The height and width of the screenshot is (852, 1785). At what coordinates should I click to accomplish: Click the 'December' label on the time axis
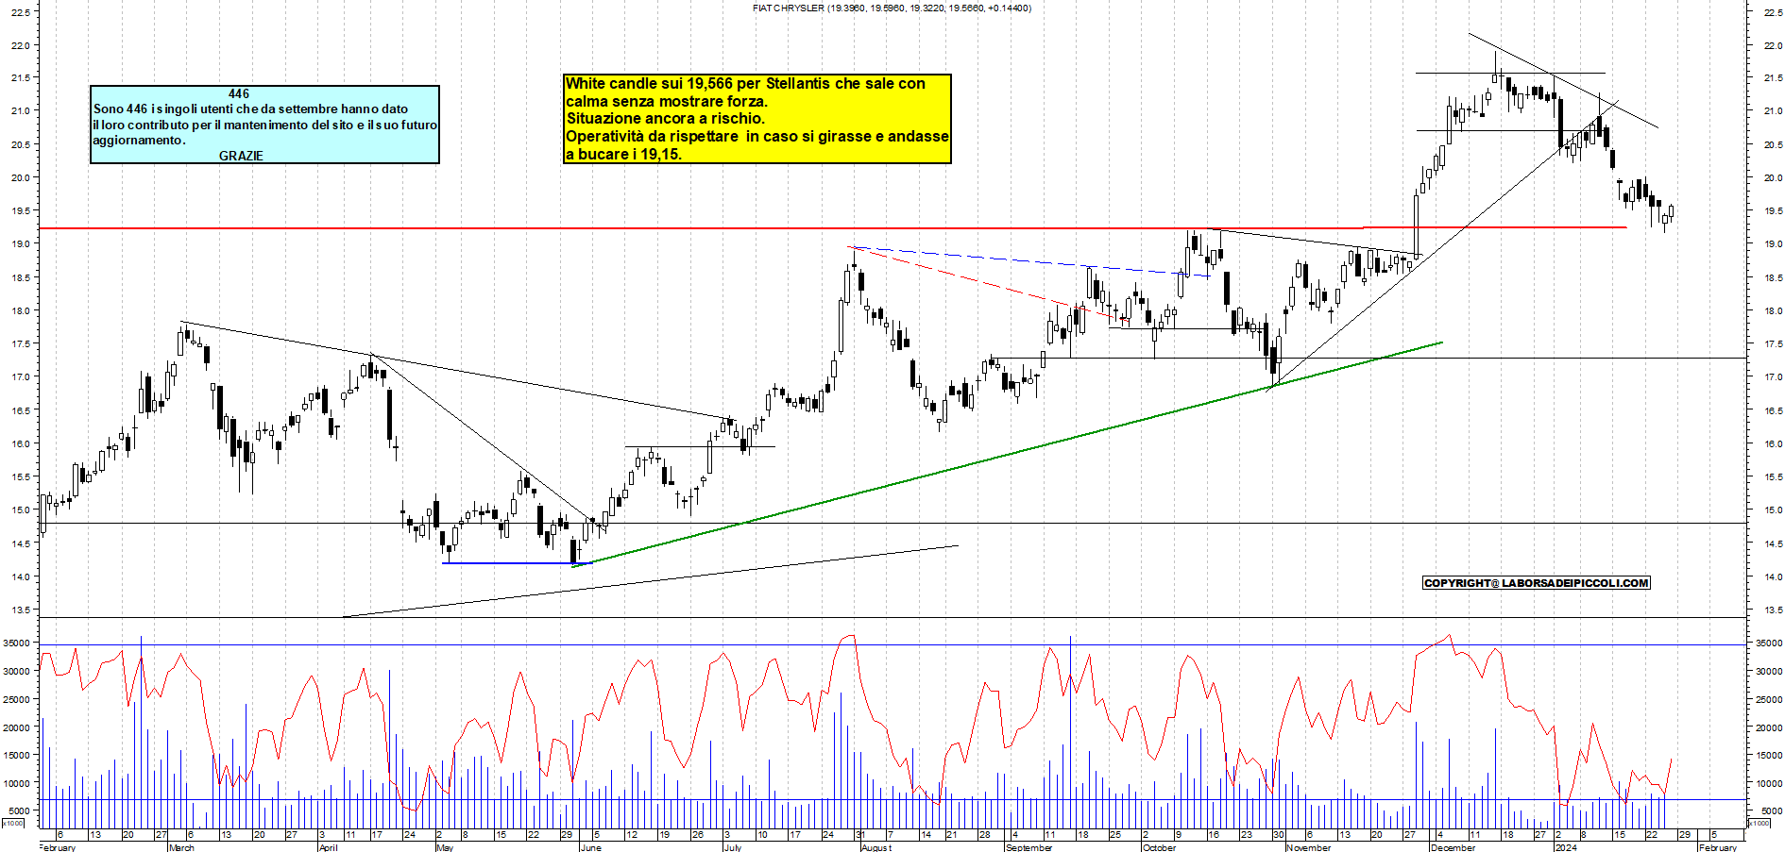click(x=1453, y=847)
